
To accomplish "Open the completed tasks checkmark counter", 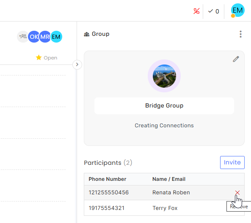I will coord(213,11).
